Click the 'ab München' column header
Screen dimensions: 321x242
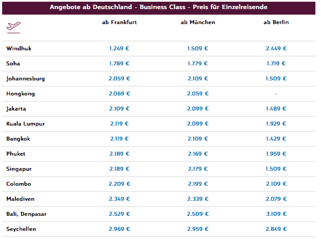point(198,22)
